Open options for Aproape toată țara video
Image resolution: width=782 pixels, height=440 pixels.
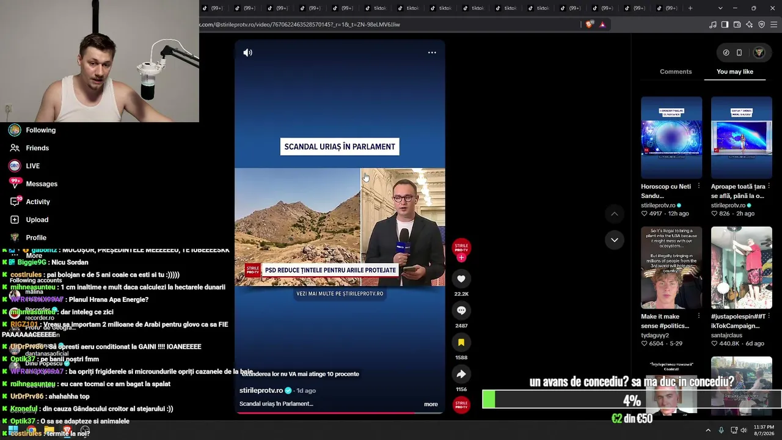pyautogui.click(x=769, y=186)
